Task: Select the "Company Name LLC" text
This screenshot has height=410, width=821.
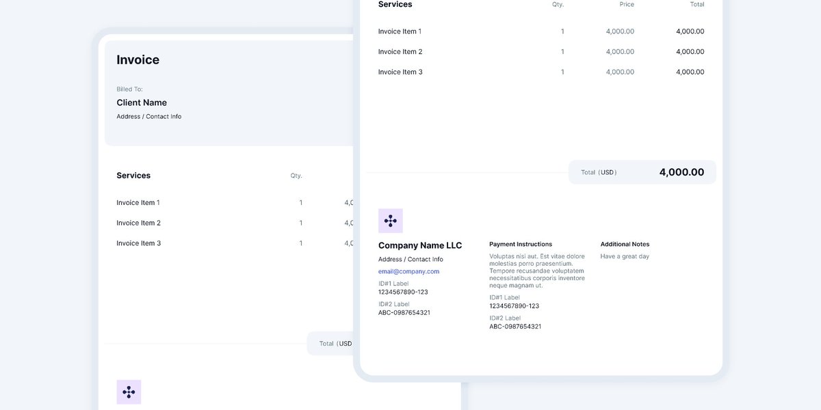Action: point(420,245)
